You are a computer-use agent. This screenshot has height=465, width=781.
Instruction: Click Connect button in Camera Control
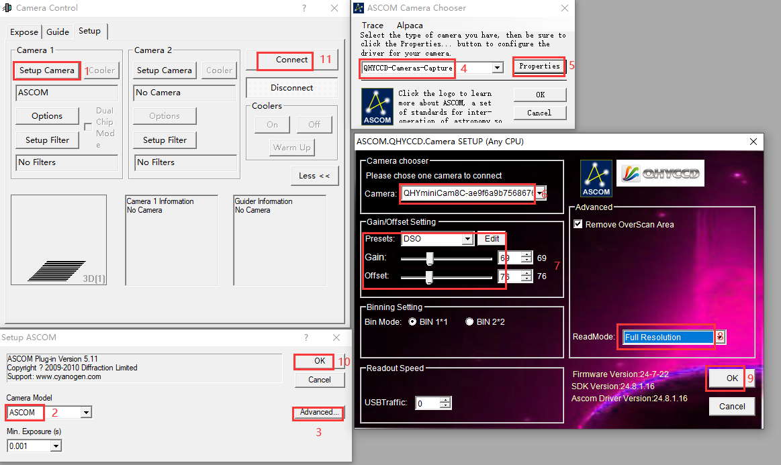291,60
